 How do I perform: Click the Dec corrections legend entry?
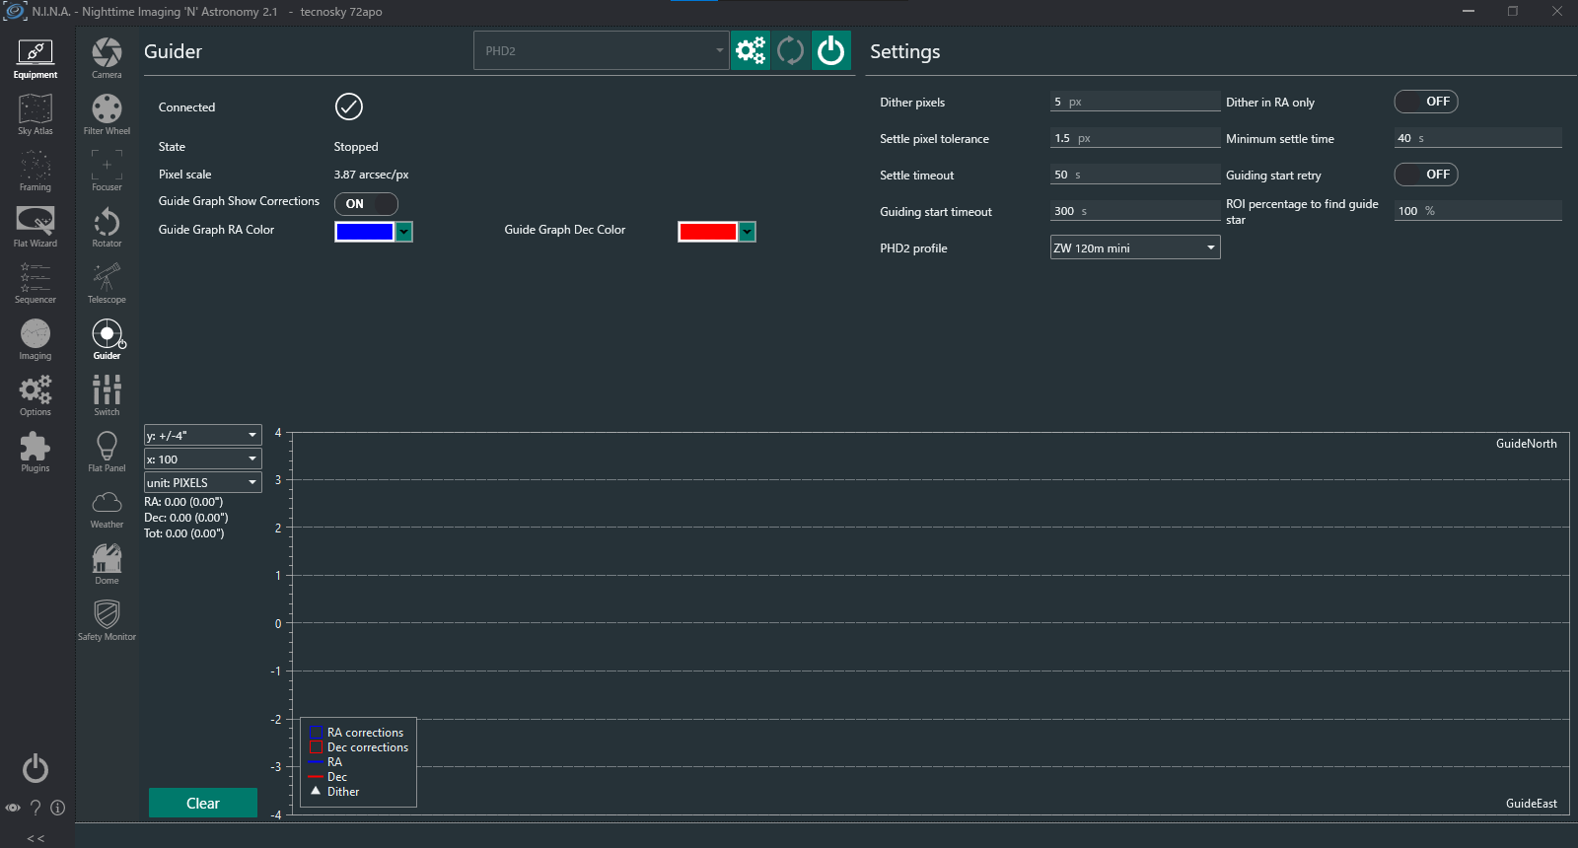point(359,747)
